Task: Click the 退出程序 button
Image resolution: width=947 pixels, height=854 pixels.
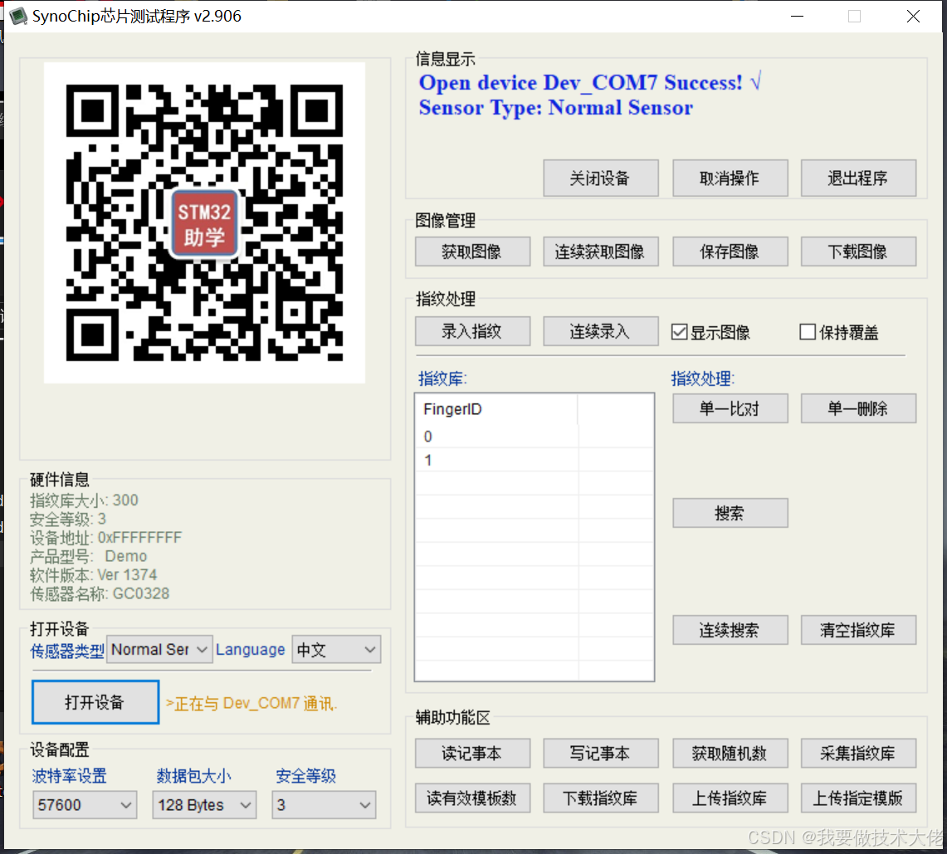Action: pos(858,178)
